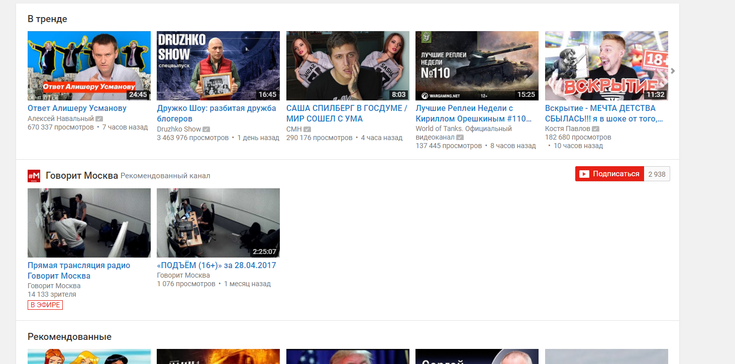This screenshot has width=735, height=364.
Task: Click '14 133 зрителя' viewer count
Action: [52, 295]
